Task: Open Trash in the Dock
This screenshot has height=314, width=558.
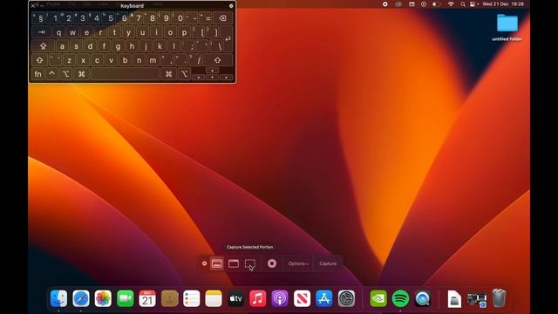Action: 499,297
